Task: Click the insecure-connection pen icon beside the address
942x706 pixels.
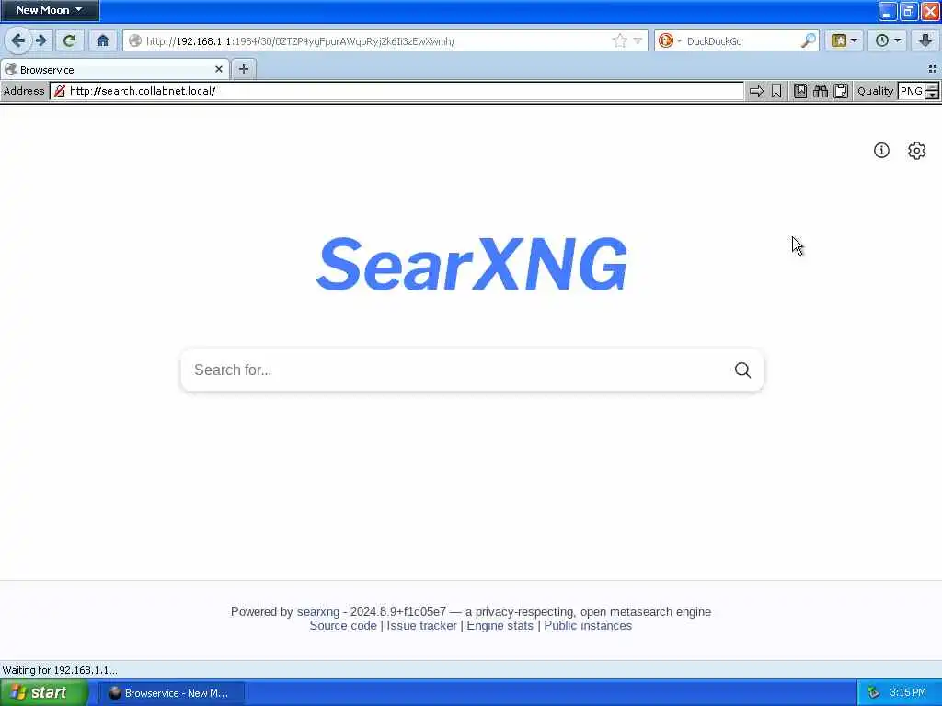Action: (60, 91)
